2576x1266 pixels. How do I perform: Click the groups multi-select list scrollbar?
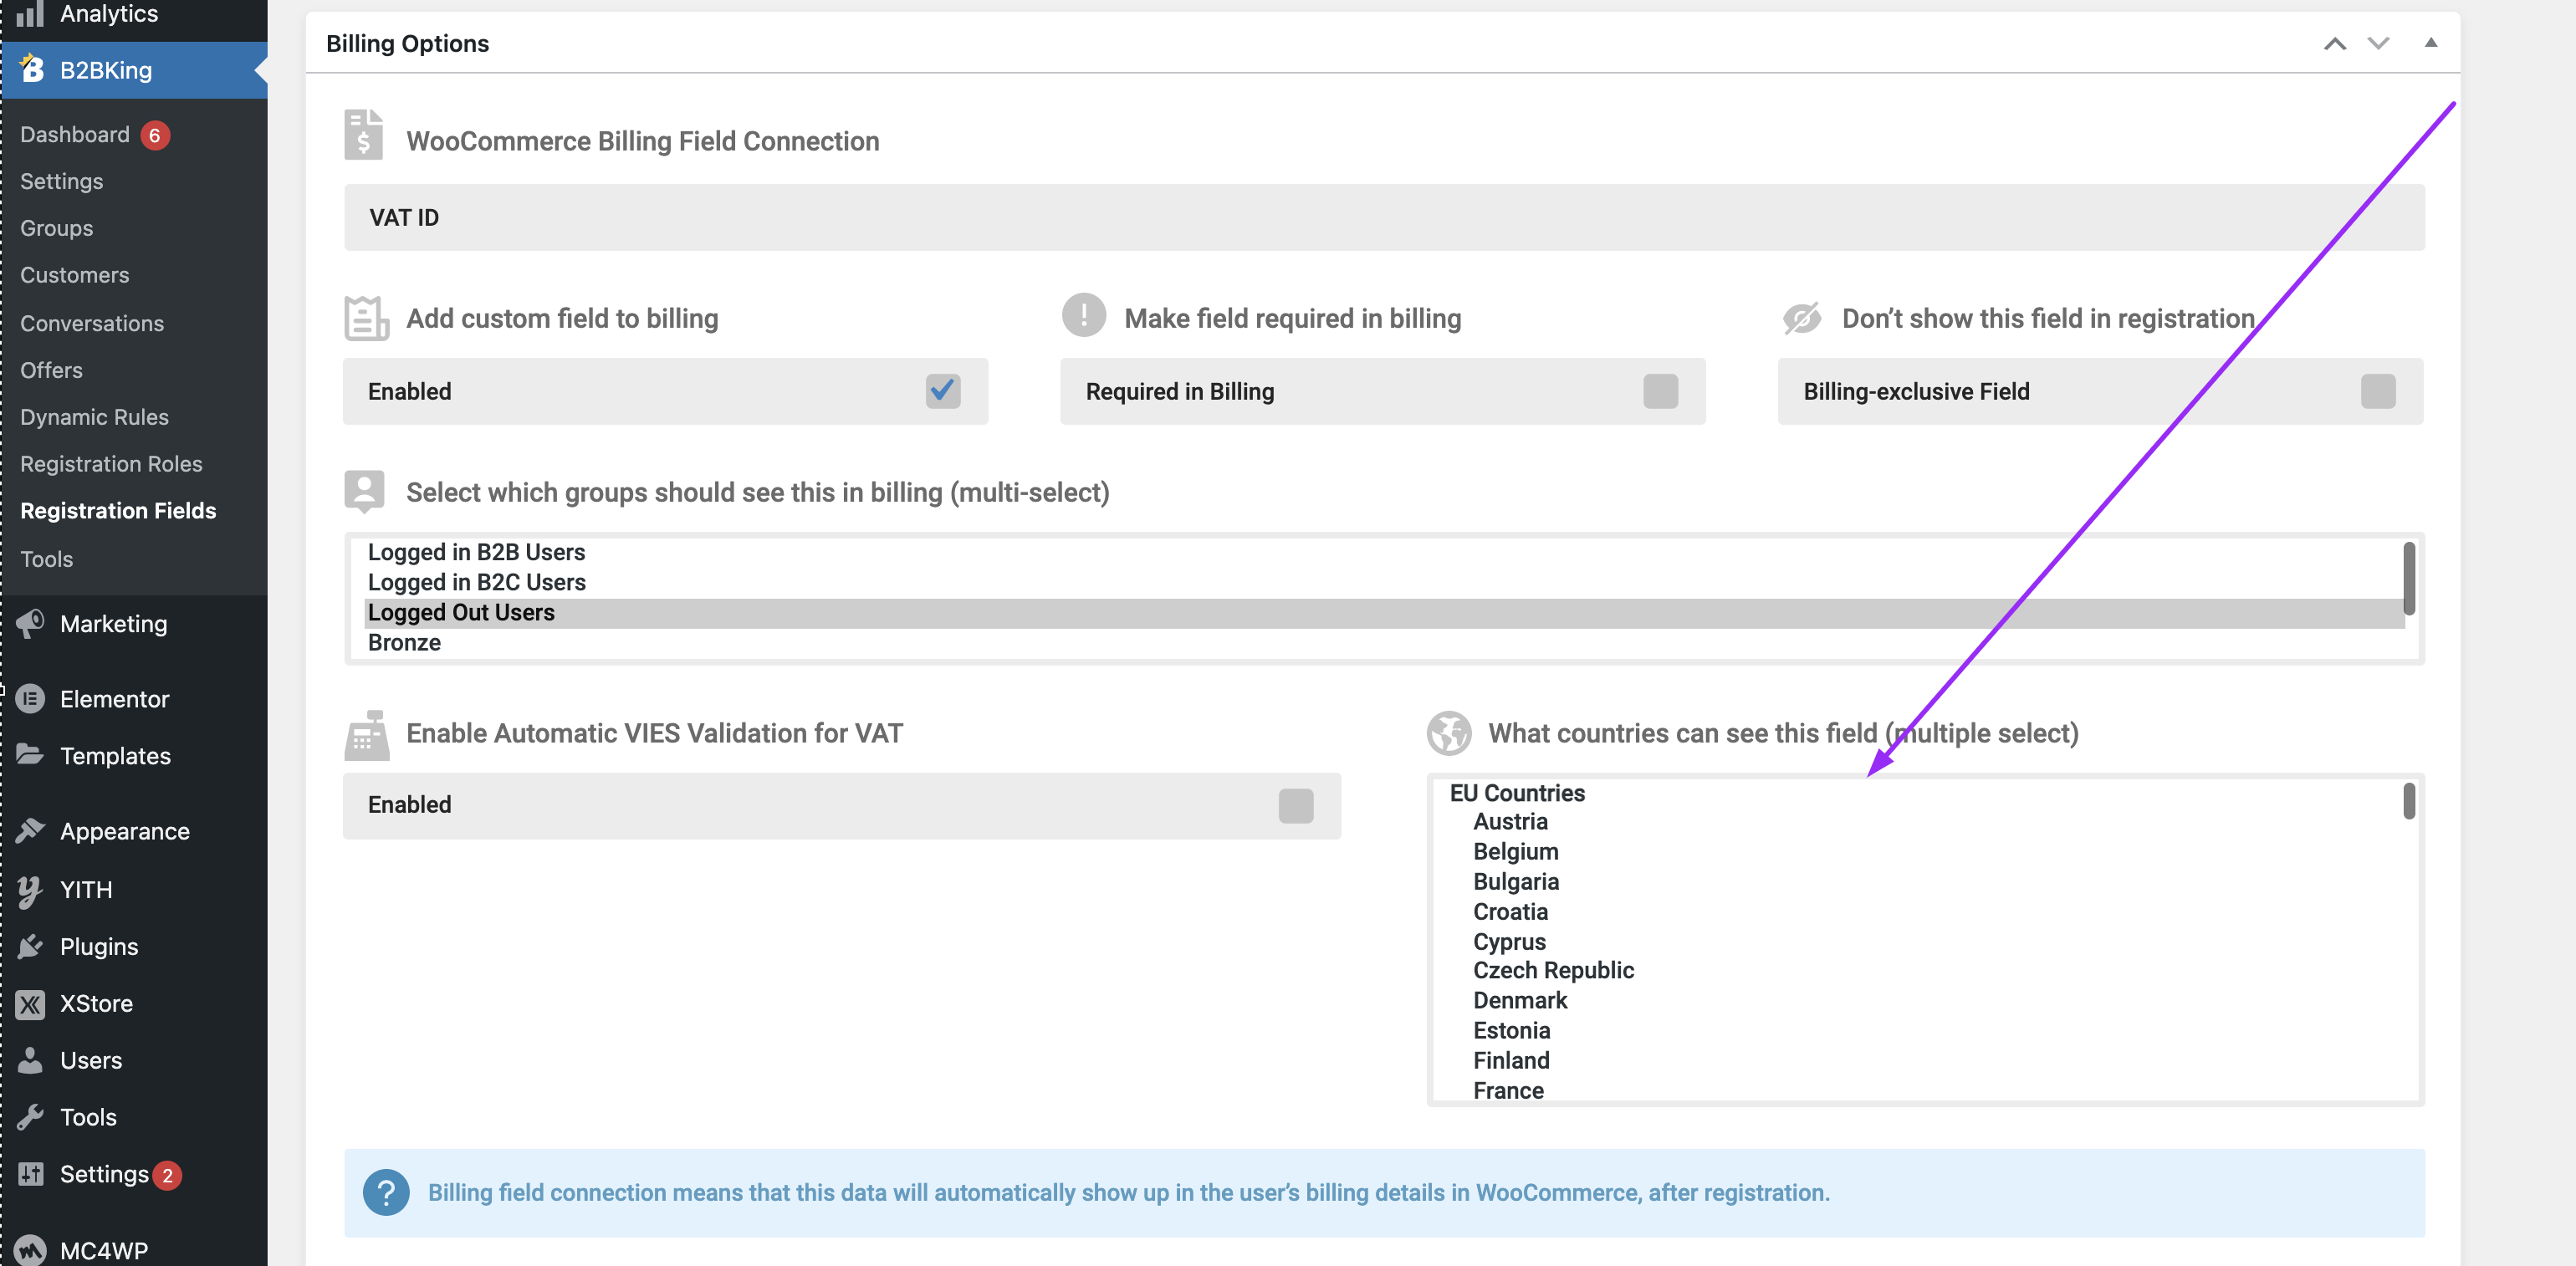[2408, 578]
